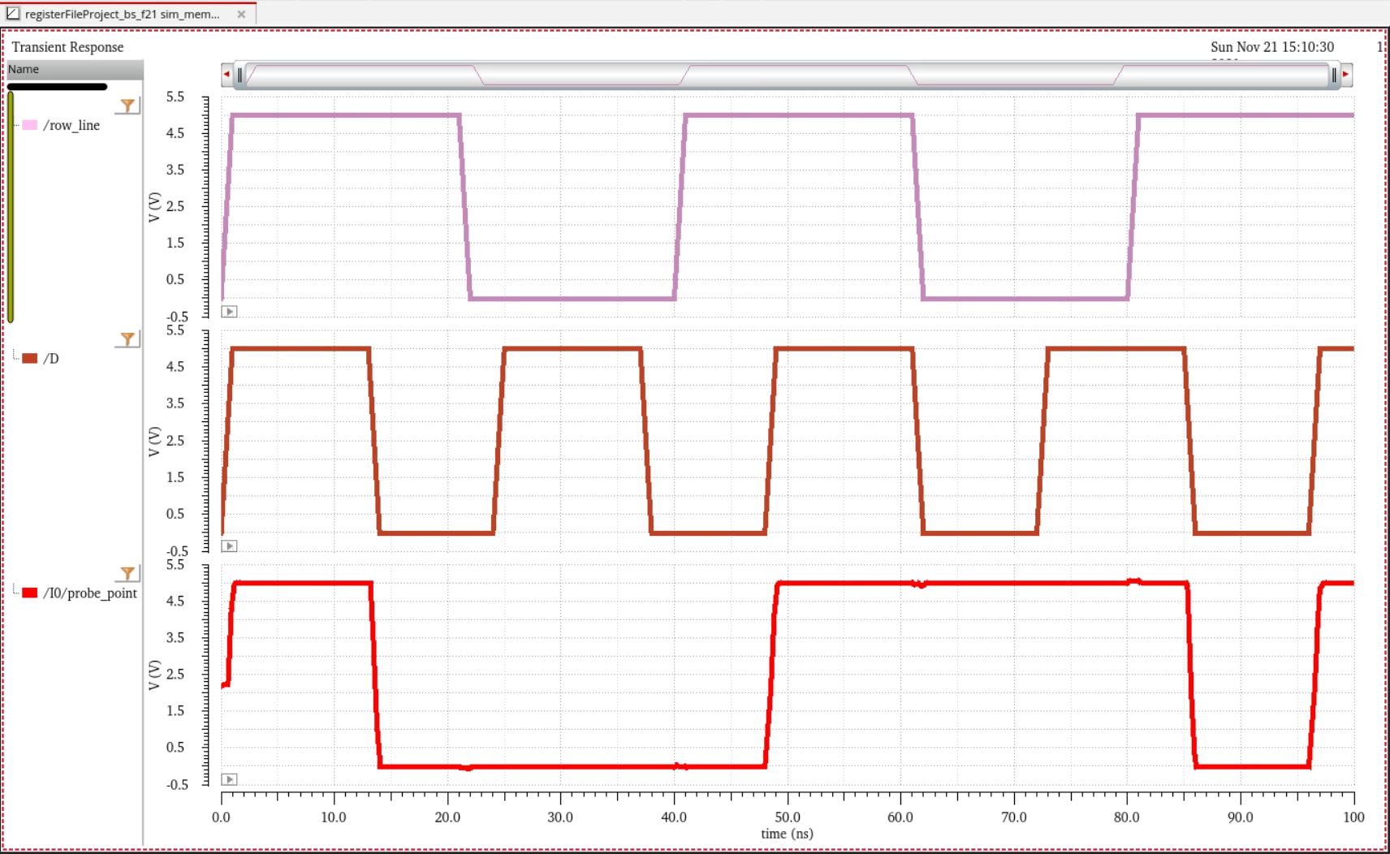Click the 80.0 tick on time axis
1390x854 pixels.
[x=1127, y=817]
